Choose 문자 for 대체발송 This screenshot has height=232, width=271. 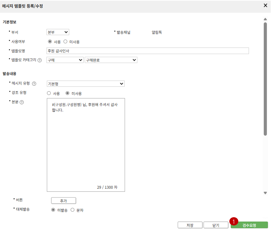coord(72,210)
